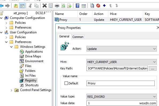Screen dimensions: 159x106
Task: Go forward with the gray right arrow
Action: click(7, 6)
